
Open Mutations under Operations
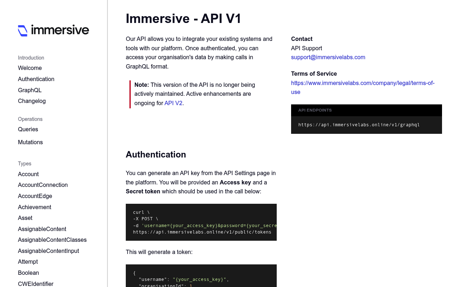pos(30,142)
